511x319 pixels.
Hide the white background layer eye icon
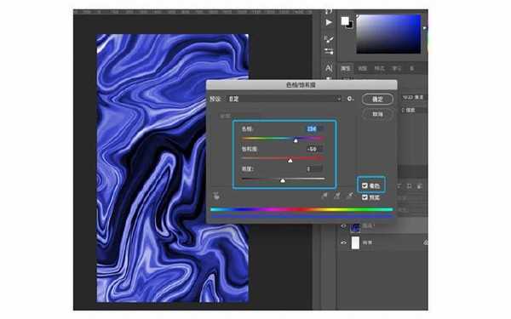(343, 242)
